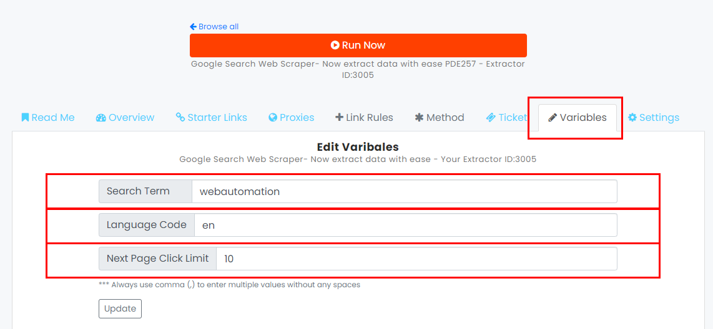
Task: Click into the Language Code field
Action: coord(406,225)
